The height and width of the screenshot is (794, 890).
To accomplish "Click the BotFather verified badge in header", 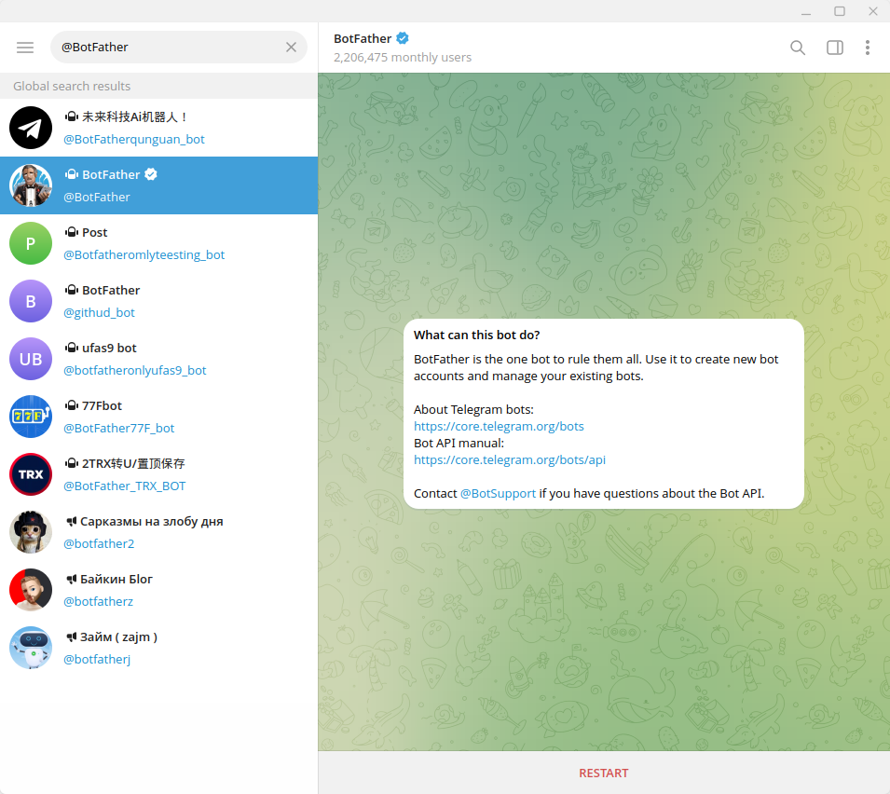I will click(403, 38).
